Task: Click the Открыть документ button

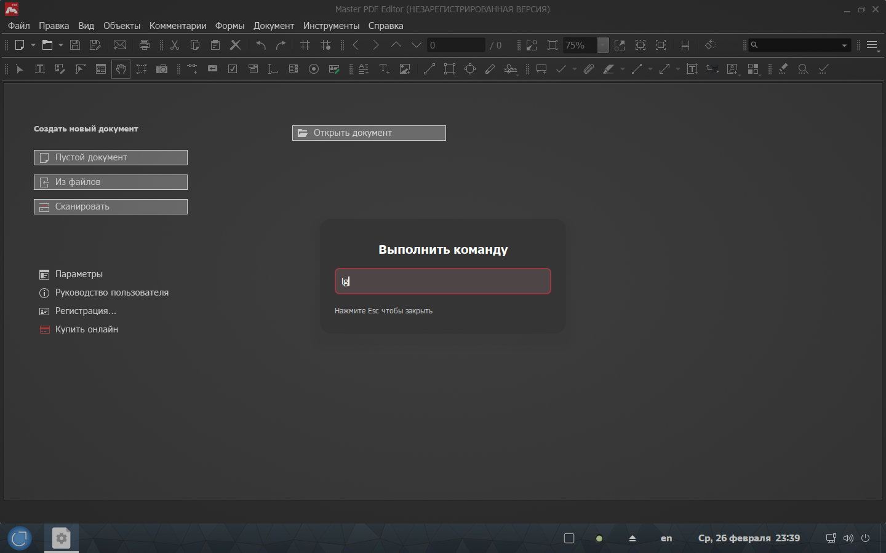Action: pyautogui.click(x=369, y=133)
